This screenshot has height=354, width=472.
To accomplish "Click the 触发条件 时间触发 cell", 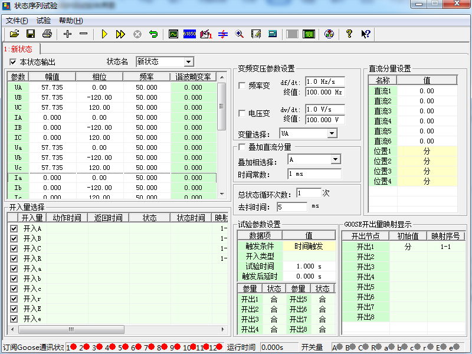I will click(309, 247).
